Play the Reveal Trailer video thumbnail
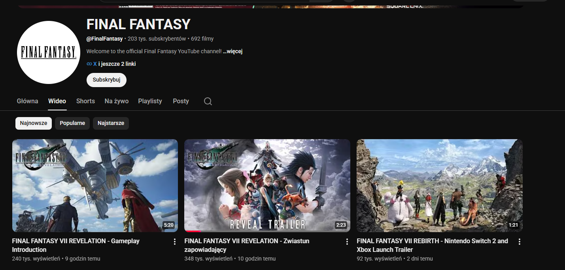This screenshot has width=565, height=270. pos(267,186)
